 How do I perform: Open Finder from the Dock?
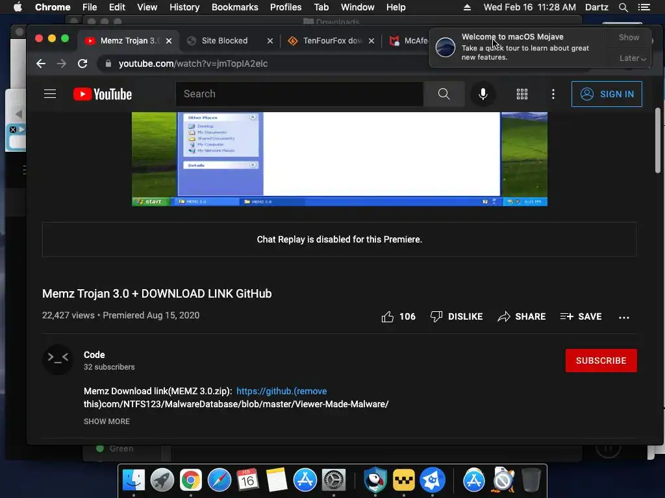tap(134, 480)
